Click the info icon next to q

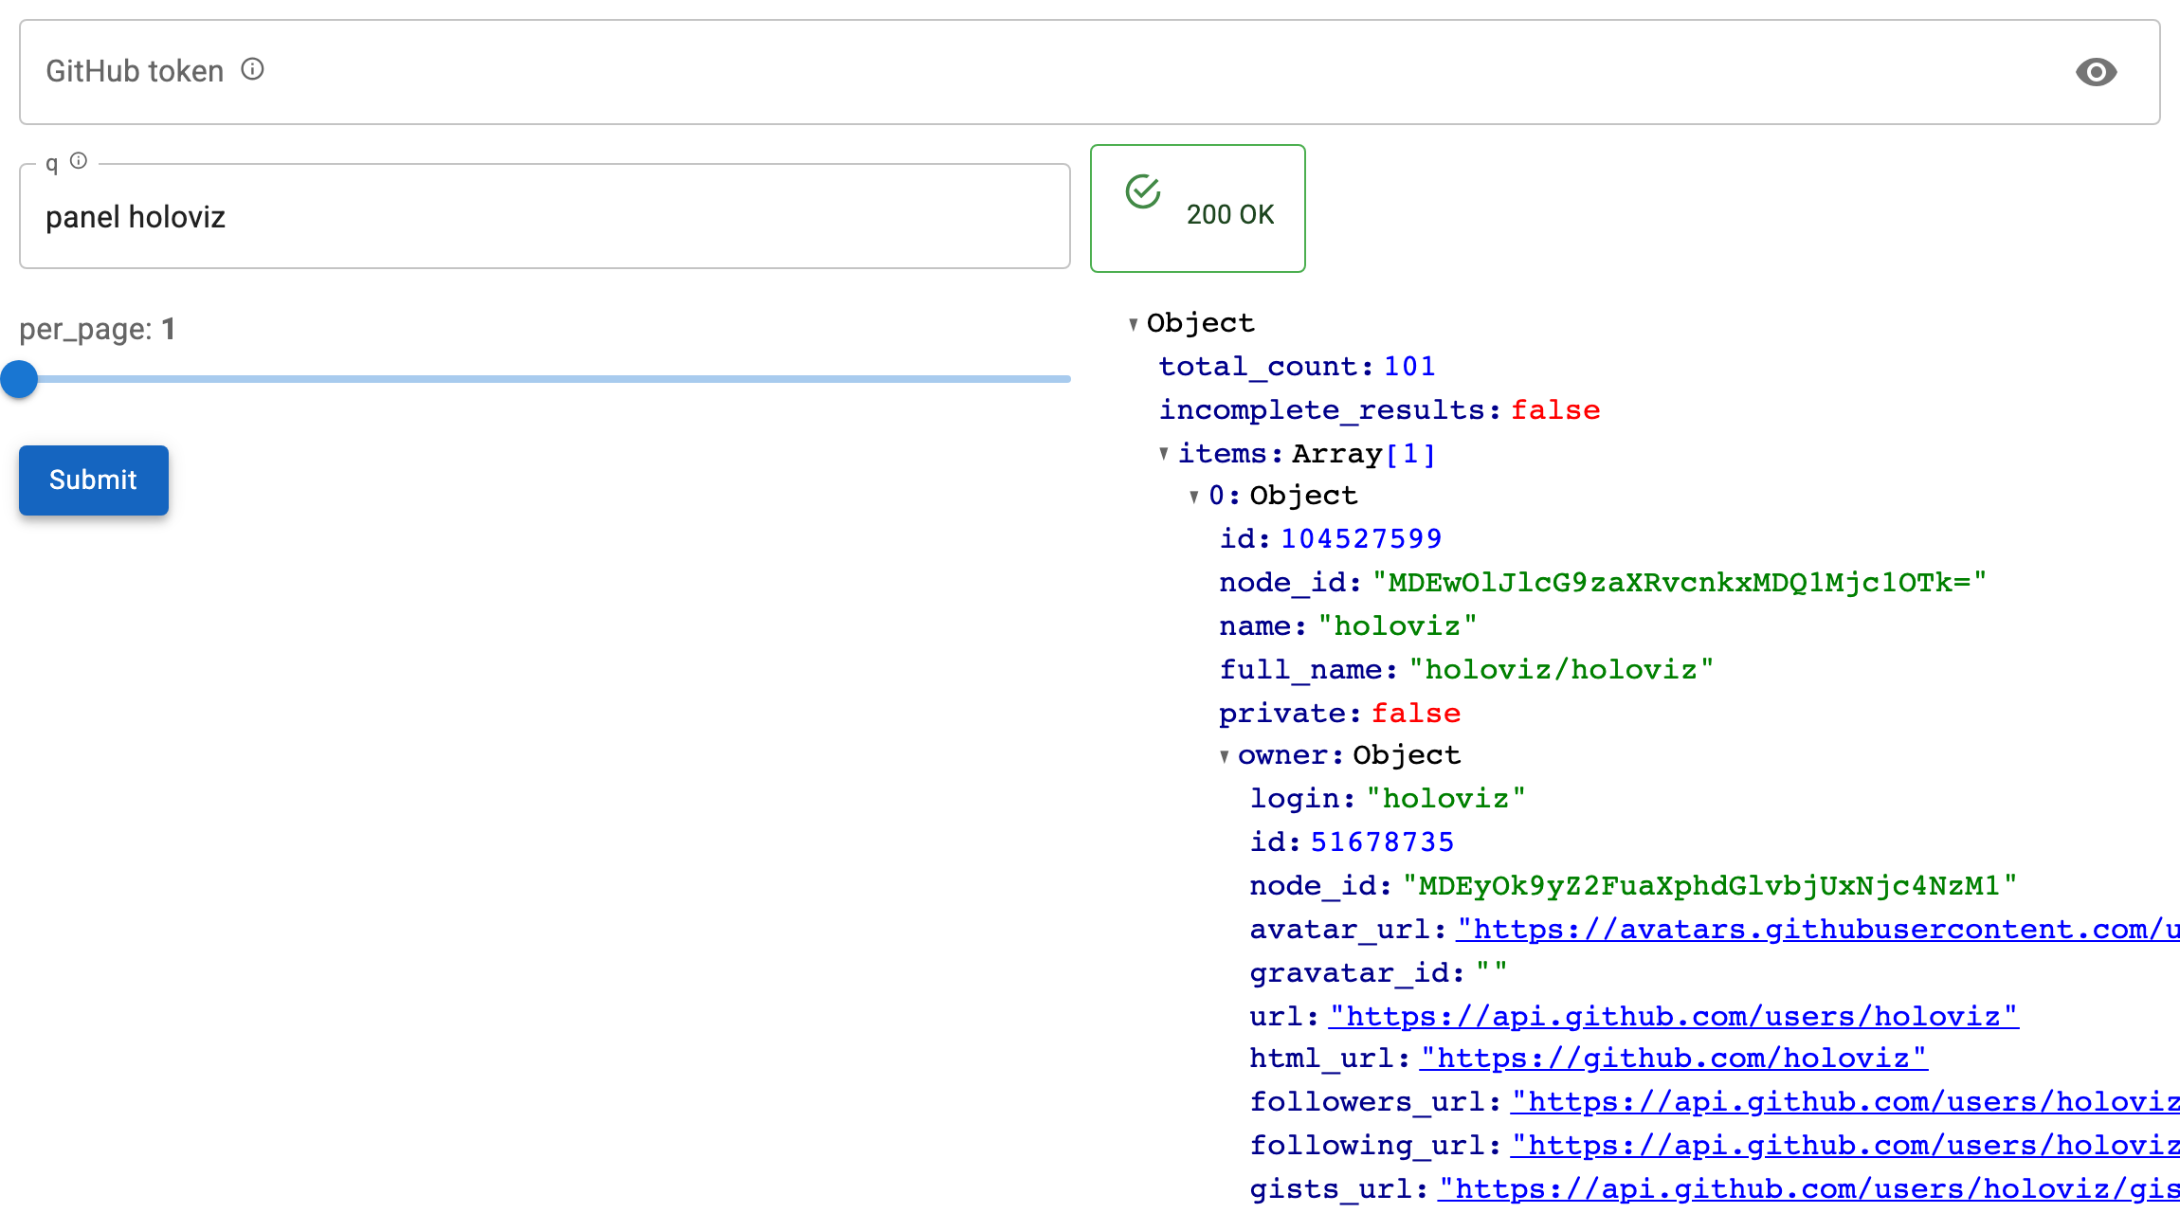[79, 161]
